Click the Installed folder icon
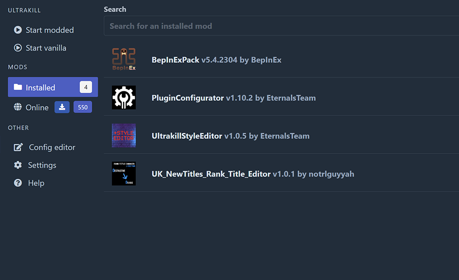Image resolution: width=459 pixels, height=280 pixels. [18, 87]
